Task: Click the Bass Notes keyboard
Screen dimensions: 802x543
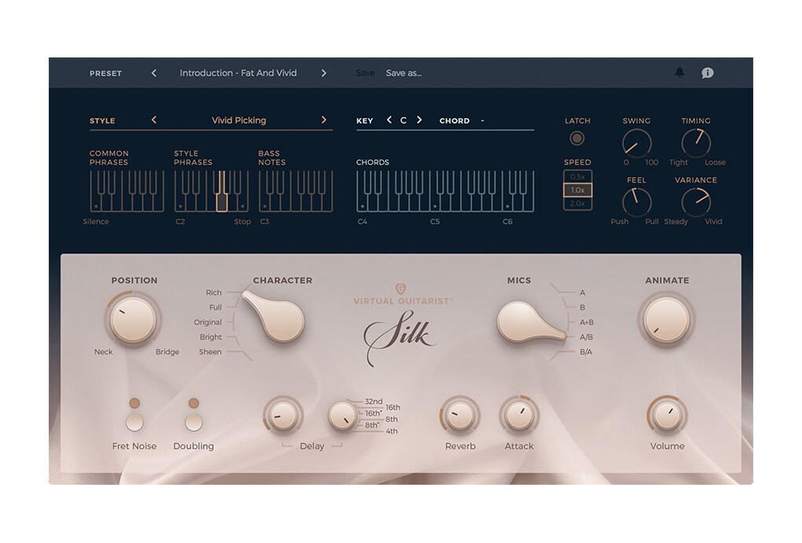Action: (x=296, y=191)
